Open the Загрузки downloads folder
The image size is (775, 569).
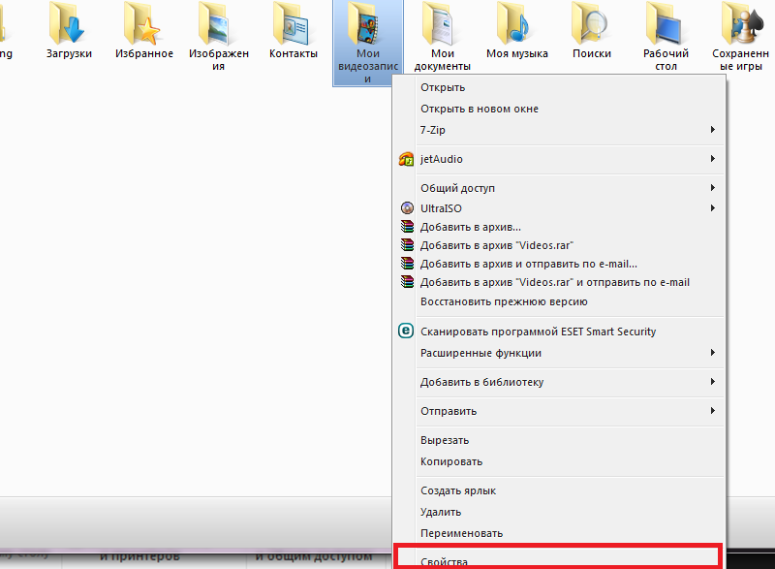(68, 26)
